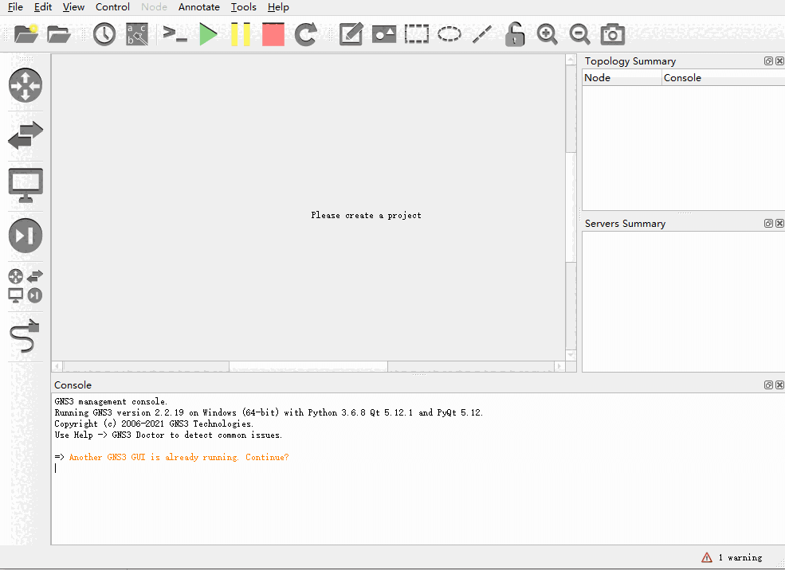Viewport: 785px width, 570px height.
Task: Open the Annotate menu
Action: (198, 7)
